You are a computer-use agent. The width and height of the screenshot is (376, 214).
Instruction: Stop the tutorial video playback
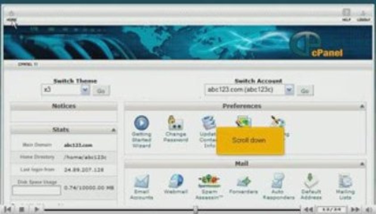pos(21,210)
